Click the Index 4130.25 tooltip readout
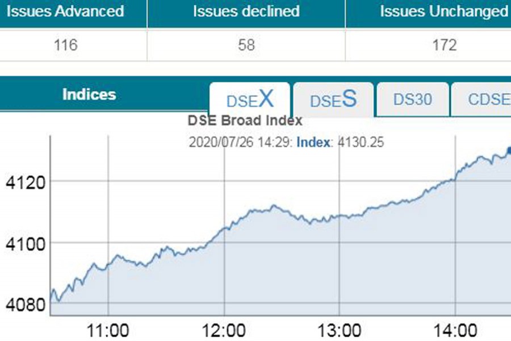The image size is (511, 341). click(340, 142)
